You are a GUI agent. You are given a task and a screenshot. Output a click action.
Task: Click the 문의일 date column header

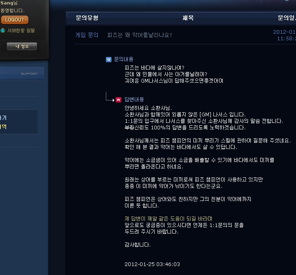(287, 18)
